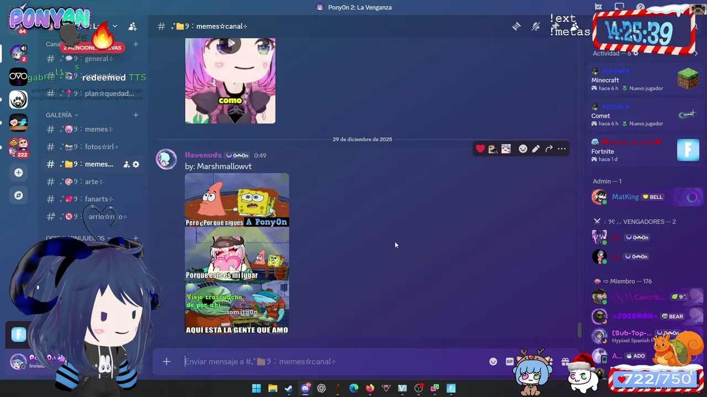707x397 pixels.
Task: Open Discover servers compass icon
Action: [x=18, y=195]
